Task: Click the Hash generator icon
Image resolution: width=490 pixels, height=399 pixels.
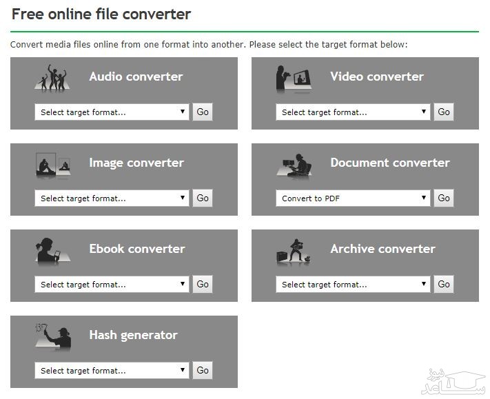Action: 53,337
